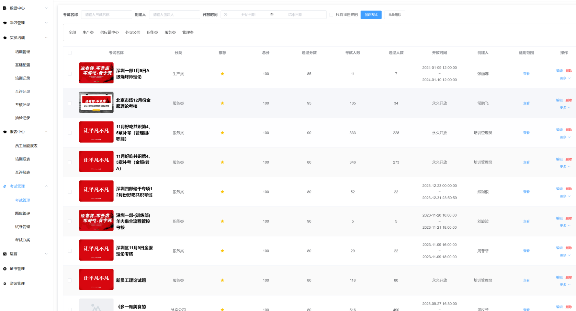Collapse the 实操培训 menu chevron
Screen dimensions: 576x311
pyautogui.click(x=46, y=38)
